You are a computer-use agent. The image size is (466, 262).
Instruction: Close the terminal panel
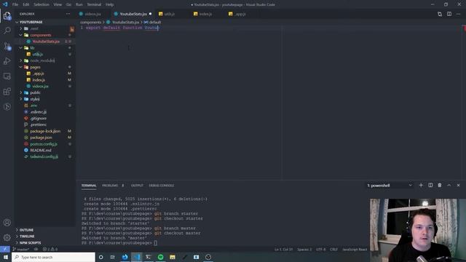click(458, 185)
